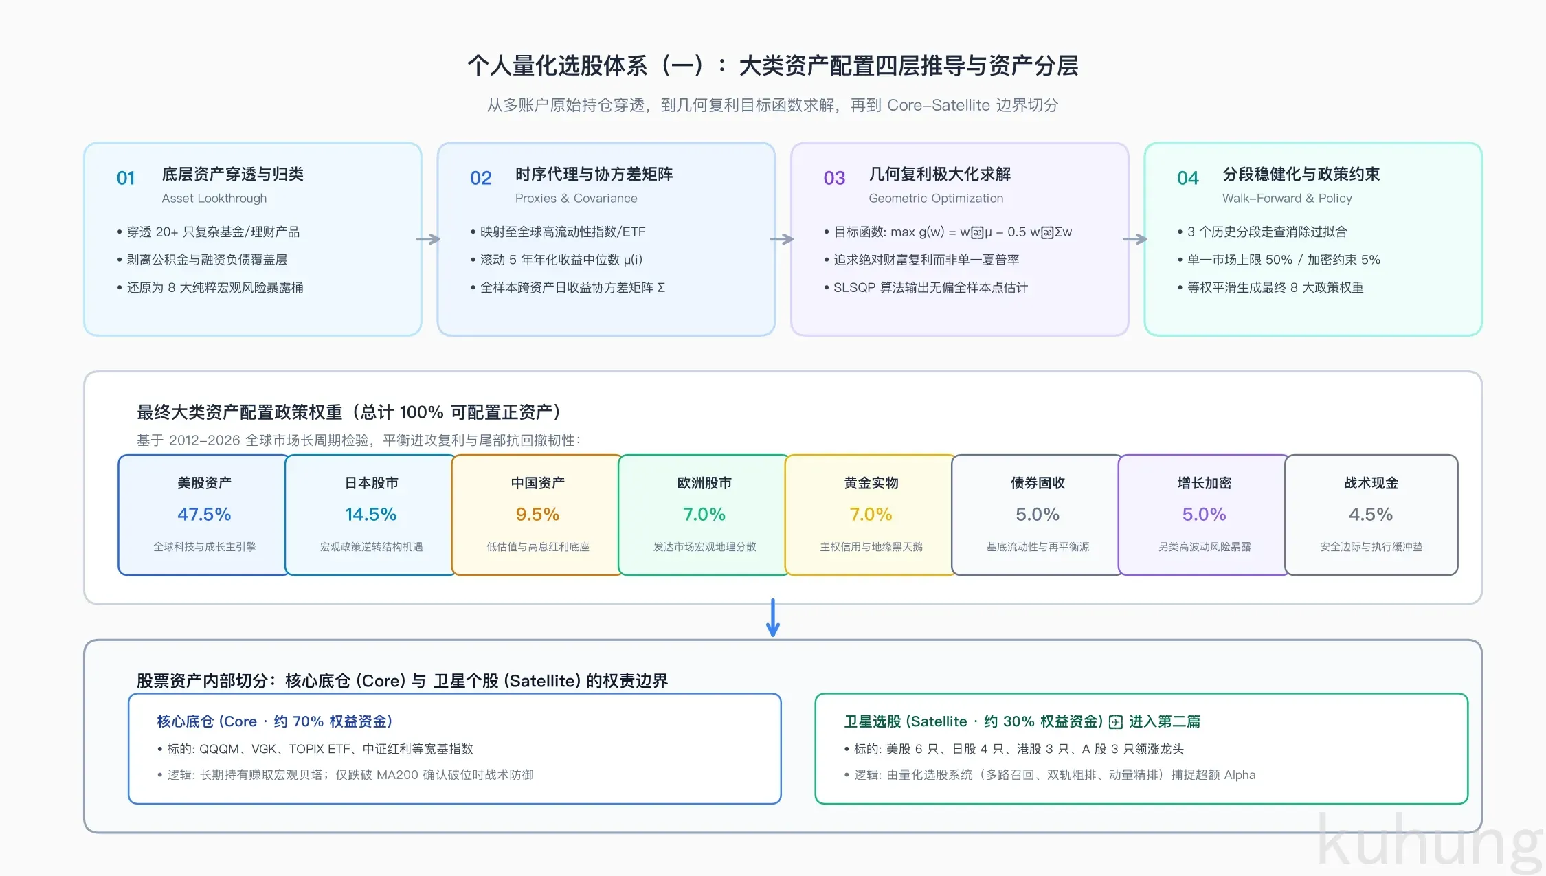Click the bullet 单一市场上限 50% / 加密约束 5%

[x=1279, y=259]
